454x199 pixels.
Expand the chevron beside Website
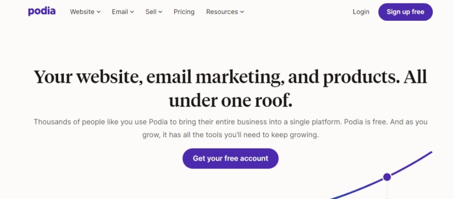pyautogui.click(x=98, y=12)
